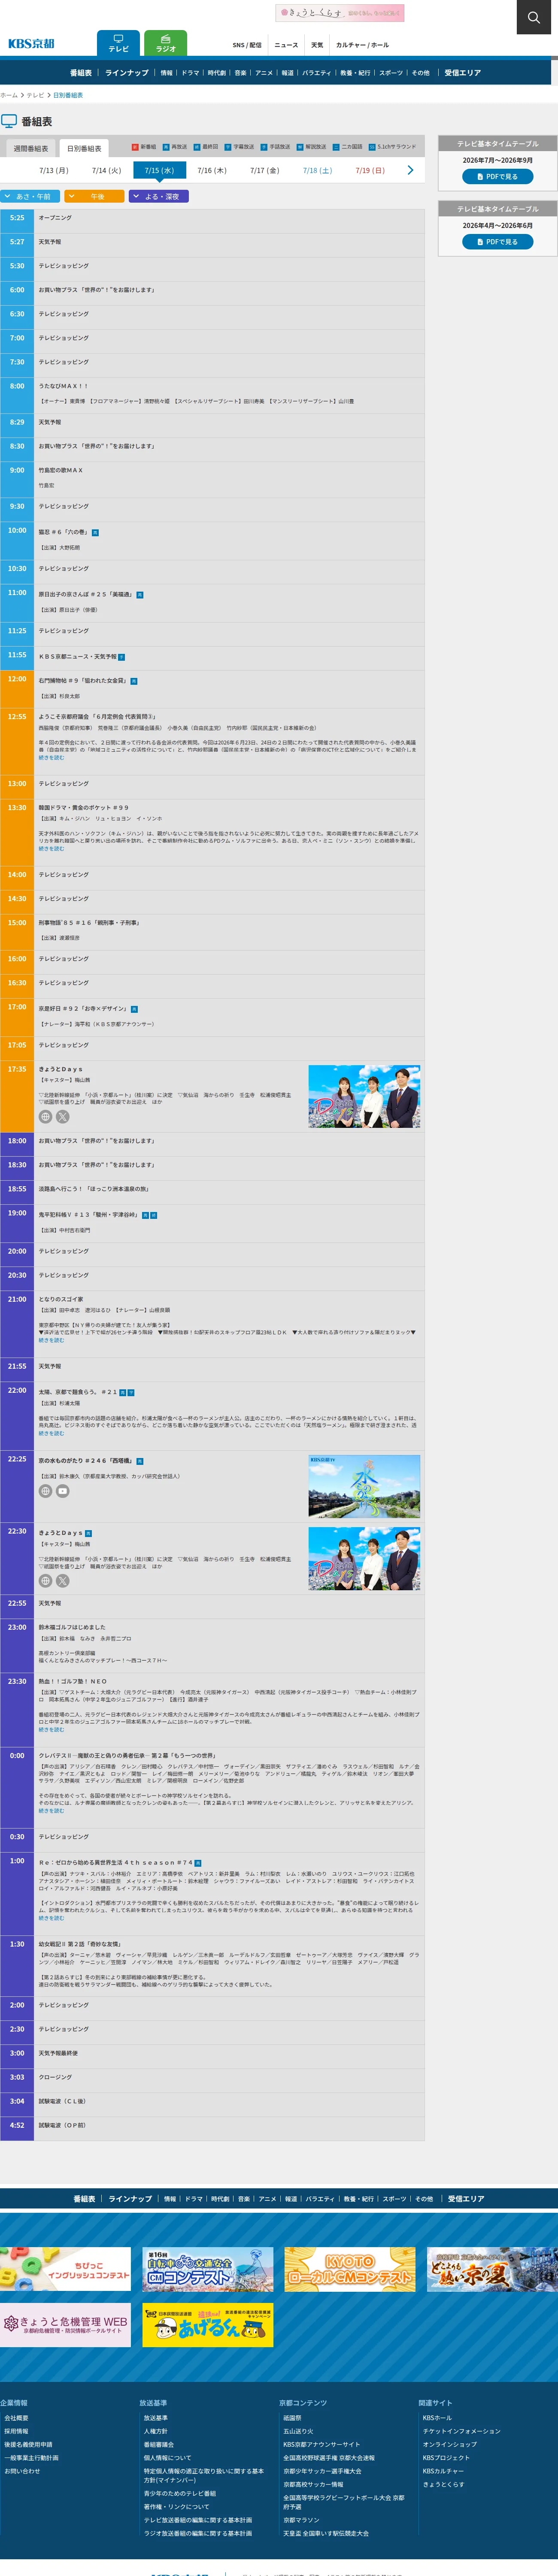Open the KYOTOローカルCMコンテスト banner

[350, 2270]
